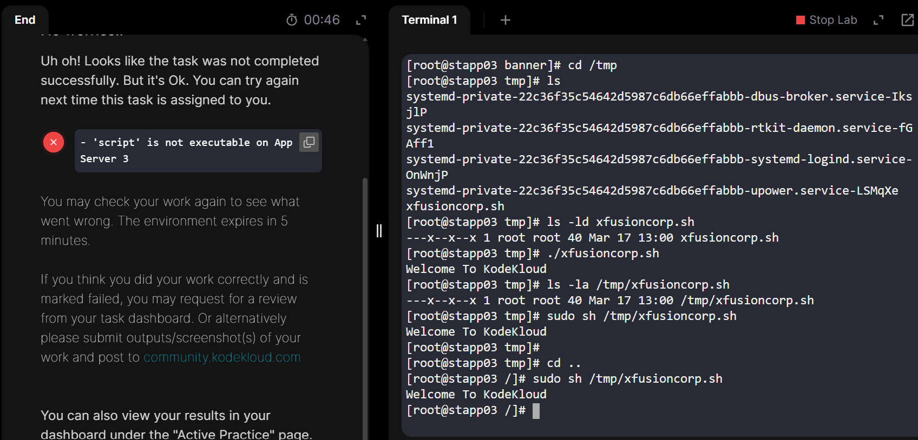Click the 00:46 countdown timer text

[322, 20]
